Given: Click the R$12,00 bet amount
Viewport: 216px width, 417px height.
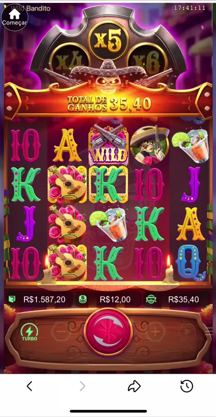Looking at the screenshot, I should coord(115,299).
